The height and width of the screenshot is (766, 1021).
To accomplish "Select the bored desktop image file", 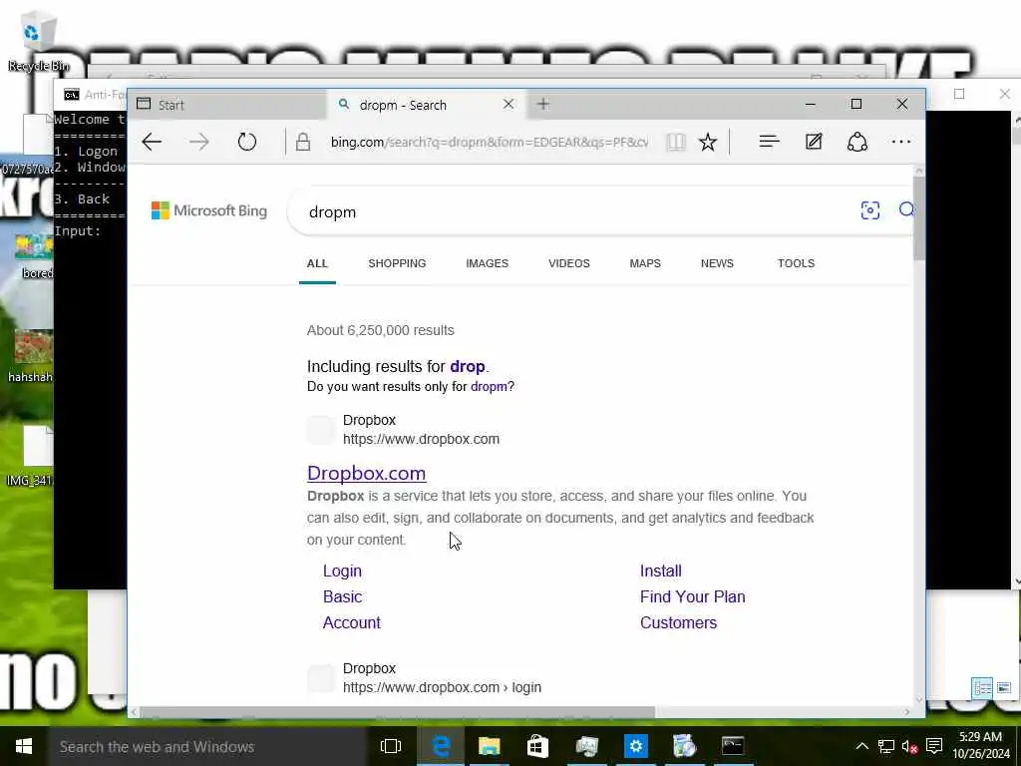I will click(34, 256).
